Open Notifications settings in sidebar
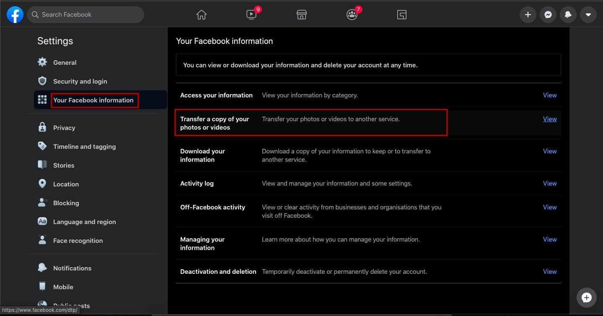603x316 pixels. [72, 268]
